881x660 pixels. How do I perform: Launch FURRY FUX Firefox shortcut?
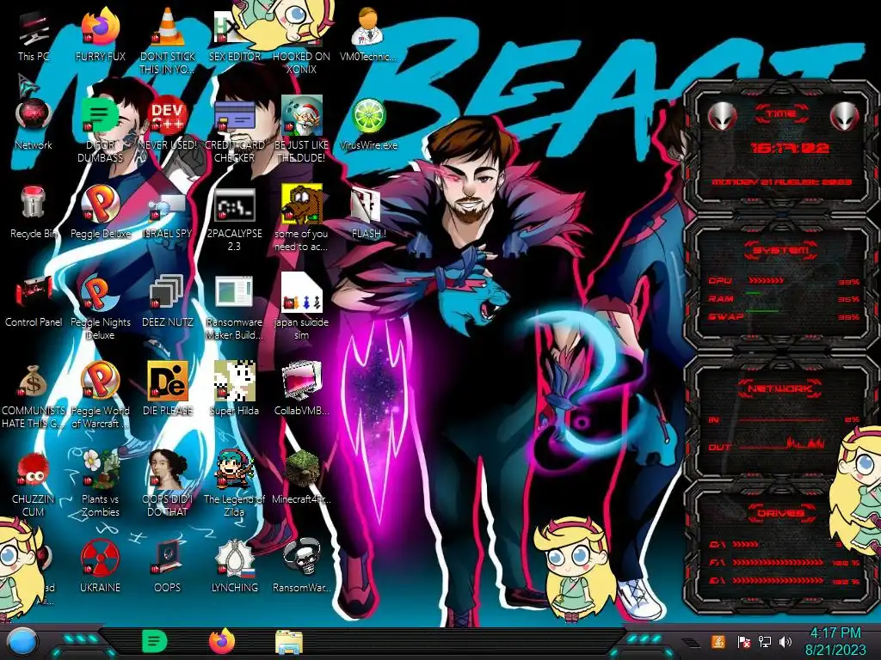tap(100, 34)
